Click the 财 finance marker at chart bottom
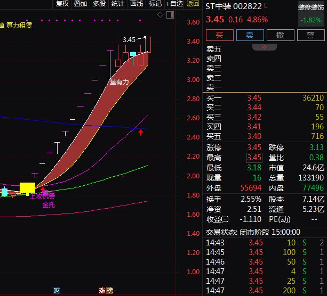The height and width of the screenshot is (296, 327). click(x=57, y=290)
